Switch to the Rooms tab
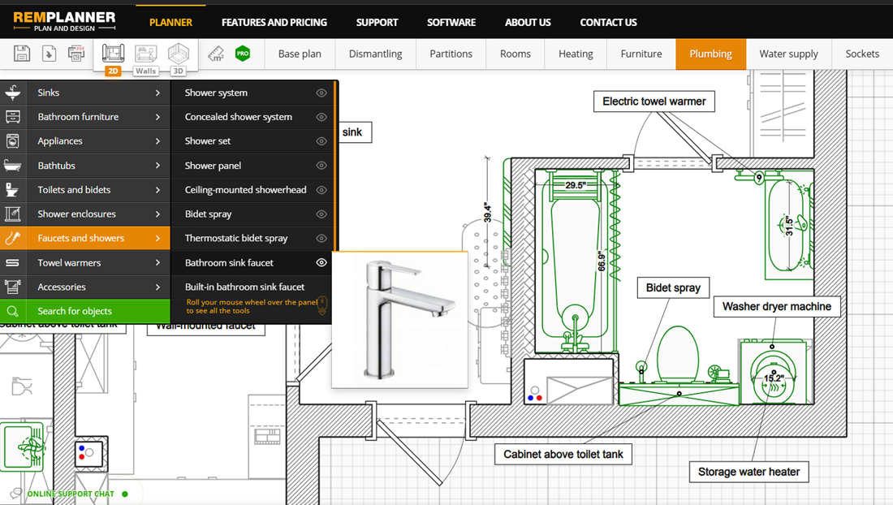The height and width of the screenshot is (505, 893). (x=516, y=54)
